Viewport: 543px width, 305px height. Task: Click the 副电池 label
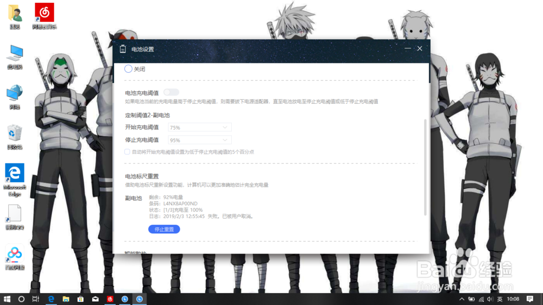(134, 199)
